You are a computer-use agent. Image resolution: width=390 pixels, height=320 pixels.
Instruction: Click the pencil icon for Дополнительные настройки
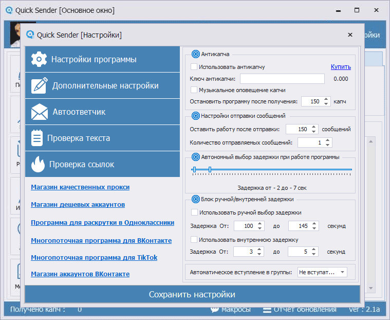click(x=40, y=86)
